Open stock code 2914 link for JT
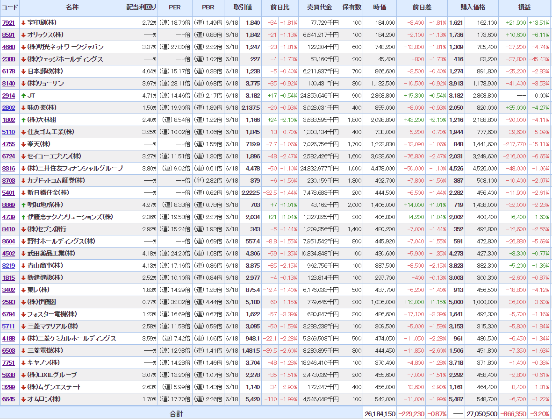Image resolution: width=552 pixels, height=419 pixels. 8,95
